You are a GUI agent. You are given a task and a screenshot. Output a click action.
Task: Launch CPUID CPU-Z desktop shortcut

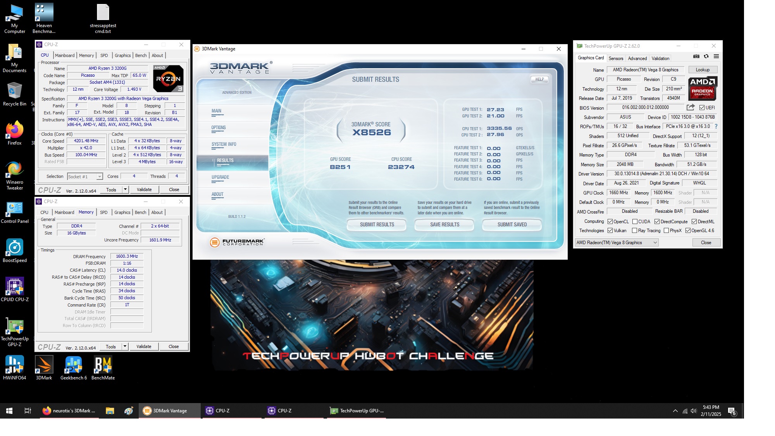[15, 289]
